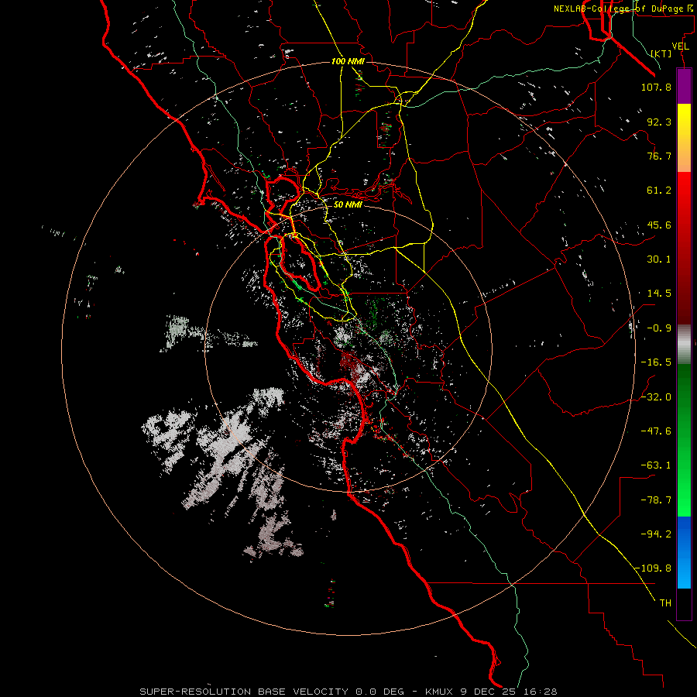Click the "TH" threshold label

(665, 603)
